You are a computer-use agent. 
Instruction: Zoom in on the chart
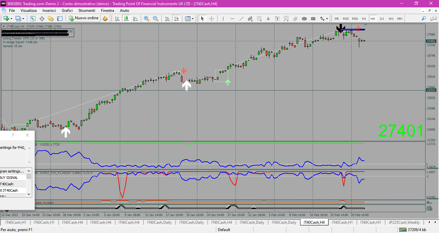[x=147, y=19]
